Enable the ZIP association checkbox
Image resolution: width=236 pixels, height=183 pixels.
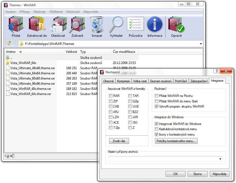pos(110,101)
